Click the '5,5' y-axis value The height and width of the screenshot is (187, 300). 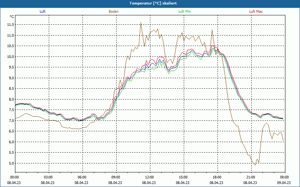12,153
